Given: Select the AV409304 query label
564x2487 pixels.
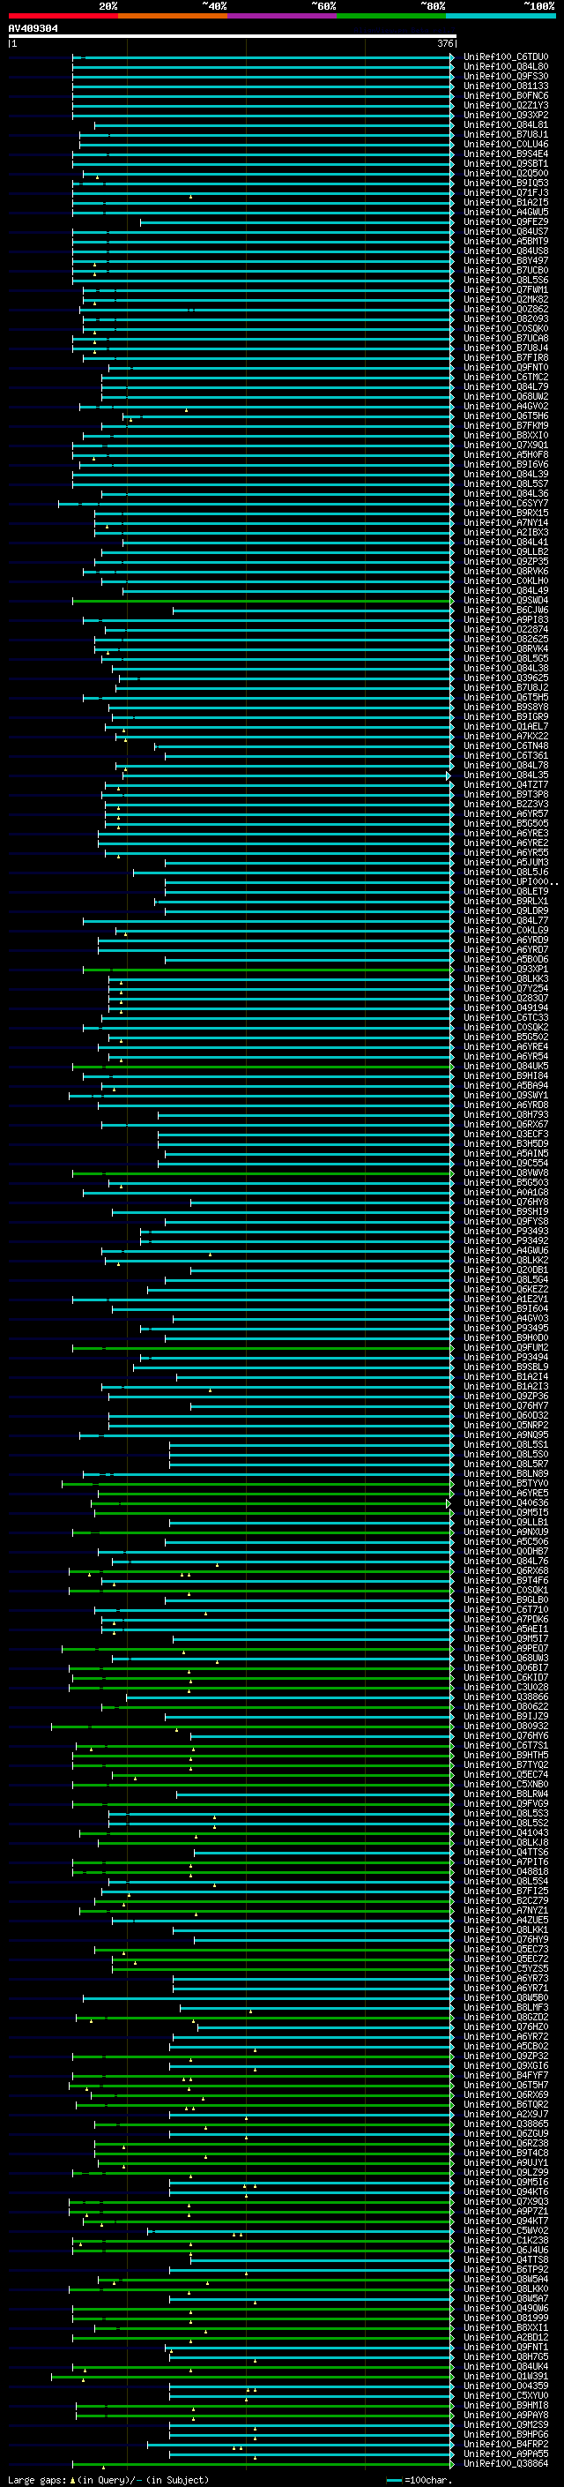Looking at the screenshot, I should point(33,29).
